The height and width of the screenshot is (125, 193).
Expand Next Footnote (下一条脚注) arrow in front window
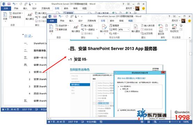pos(97,29)
